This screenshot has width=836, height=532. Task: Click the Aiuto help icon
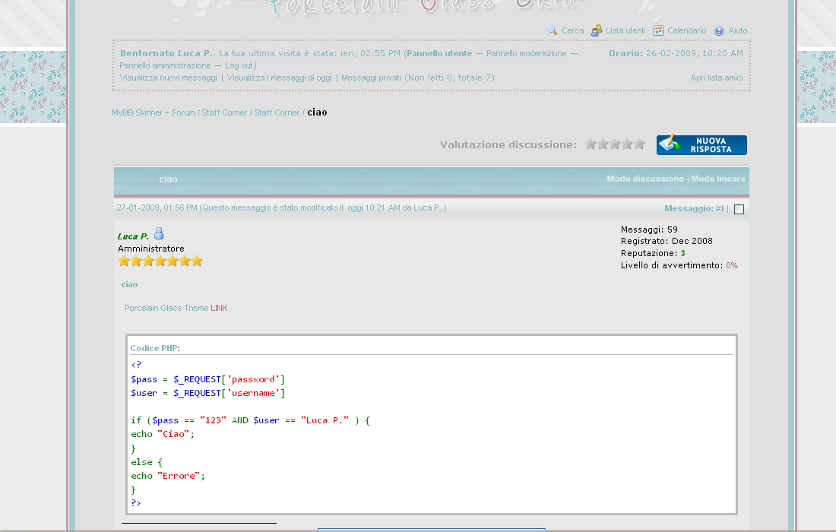pyautogui.click(x=719, y=31)
